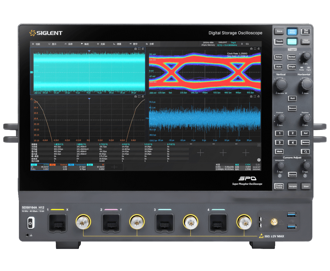
Task: Click the trigger Level knob
Action: coord(307,56)
